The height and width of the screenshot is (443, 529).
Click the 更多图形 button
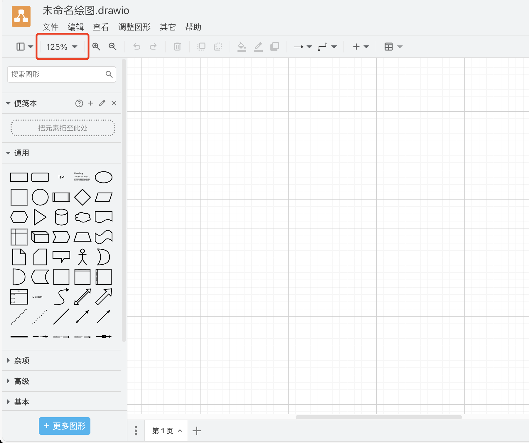(65, 426)
